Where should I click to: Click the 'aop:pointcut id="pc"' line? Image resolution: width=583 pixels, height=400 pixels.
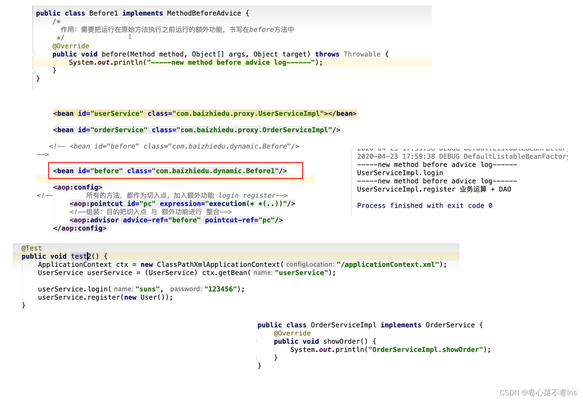pyautogui.click(x=182, y=204)
